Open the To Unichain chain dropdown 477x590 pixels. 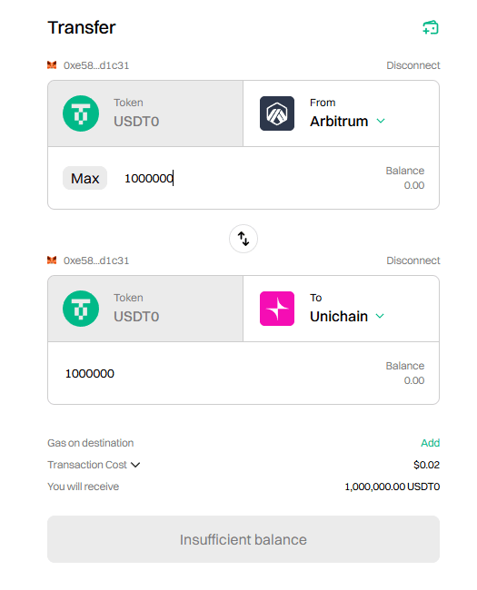pyautogui.click(x=341, y=309)
